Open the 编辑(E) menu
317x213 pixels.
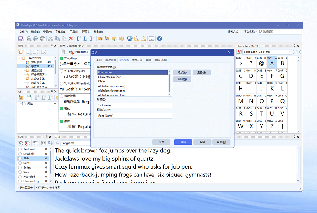click(x=35, y=32)
